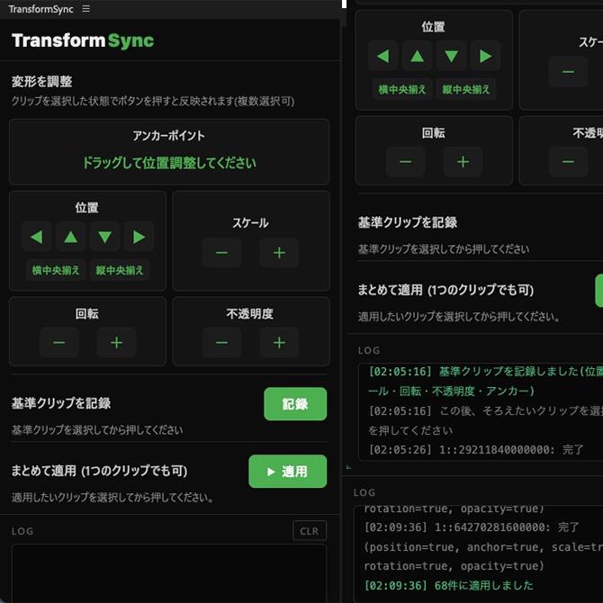The width and height of the screenshot is (603, 603).
Task: Click left position arrow in the cropped second panel
Action: pyautogui.click(x=383, y=56)
